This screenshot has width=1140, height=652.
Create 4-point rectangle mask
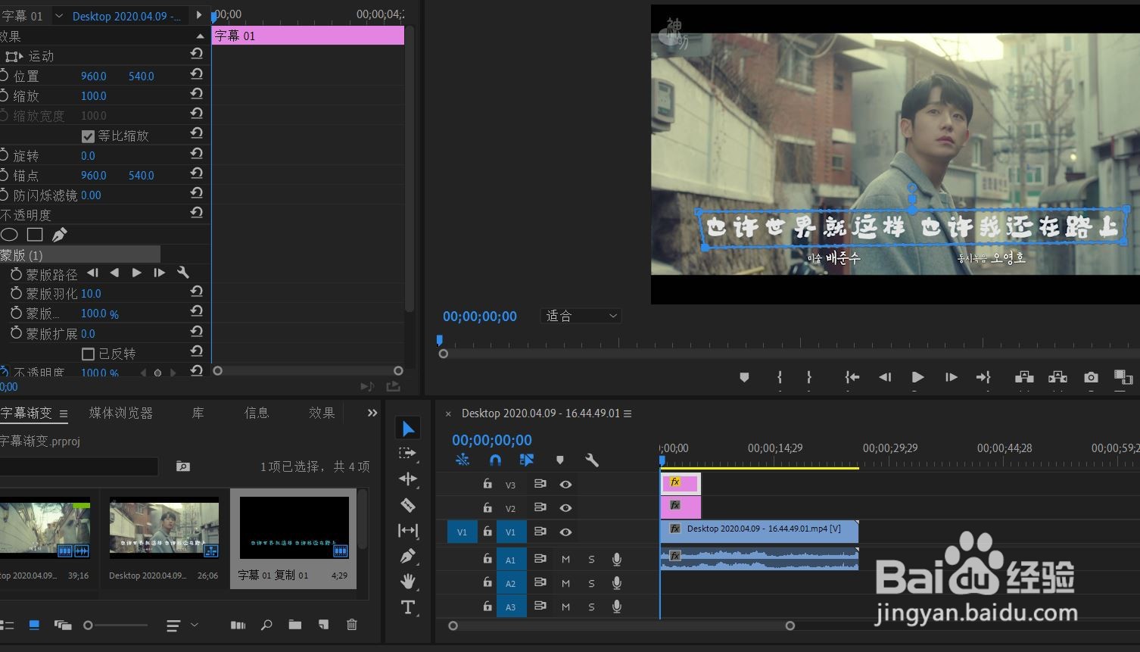[35, 235]
